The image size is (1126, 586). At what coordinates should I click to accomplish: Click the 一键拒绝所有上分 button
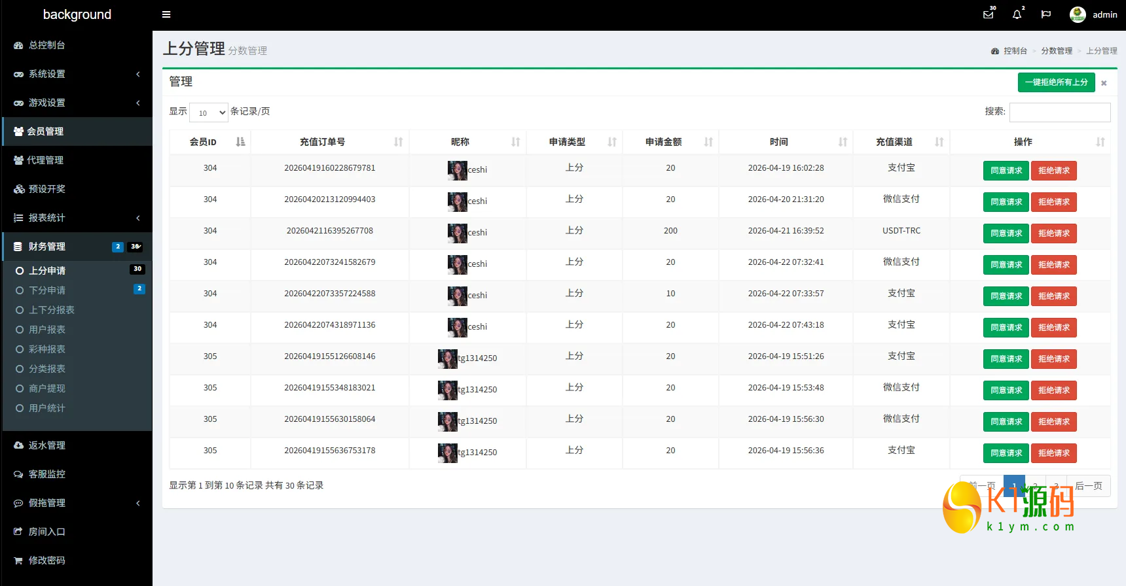[1056, 82]
